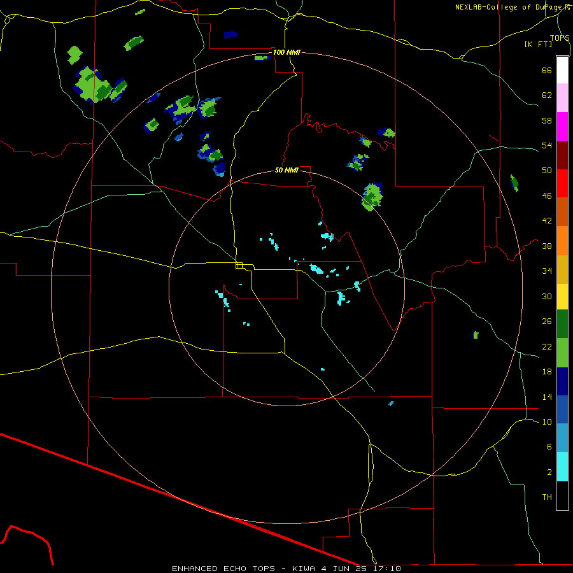The width and height of the screenshot is (573, 573).
Task: Click the 26 legend value
Action: pos(547,322)
